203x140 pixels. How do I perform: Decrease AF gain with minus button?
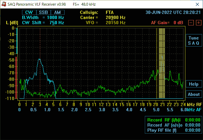[x=191, y=23]
